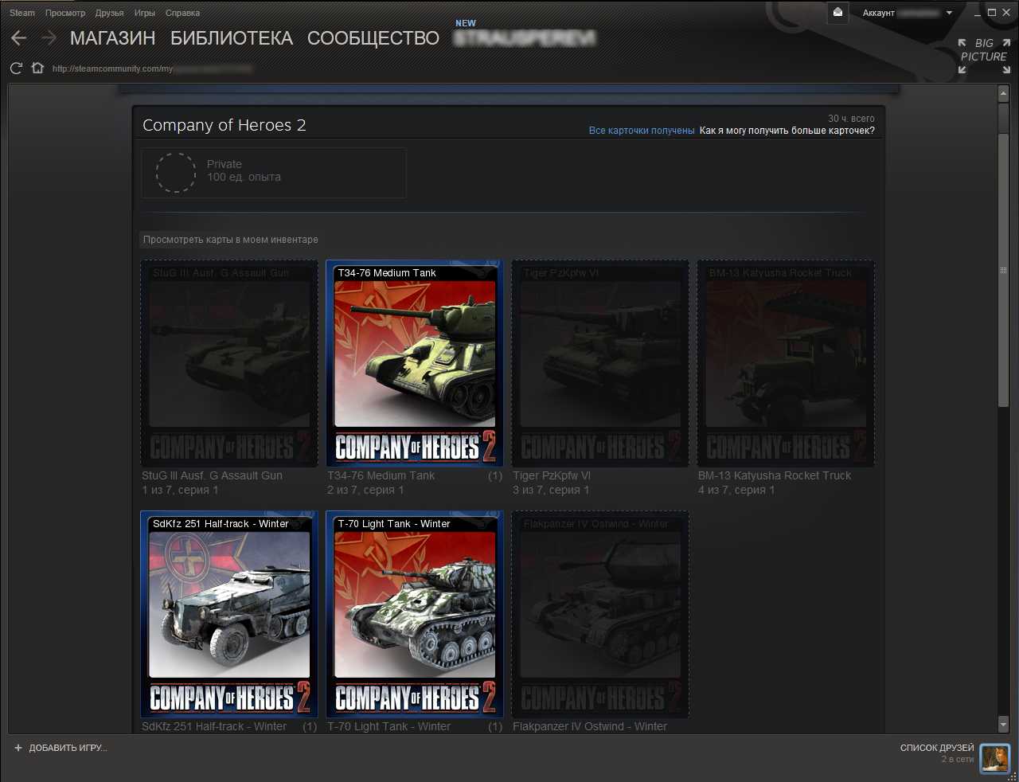
Task: Reload the page with refresh icon
Action: coord(16,68)
